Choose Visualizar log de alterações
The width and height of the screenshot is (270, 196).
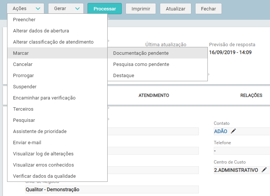pyautogui.click(x=57, y=154)
